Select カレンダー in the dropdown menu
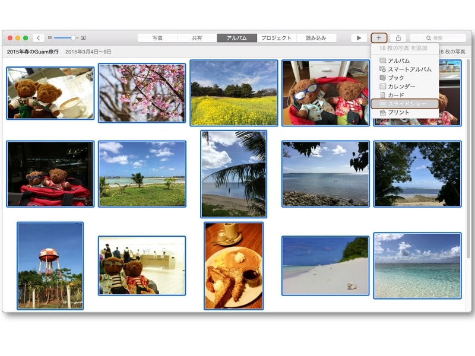Viewport: 475px width, 356px height. pyautogui.click(x=401, y=87)
